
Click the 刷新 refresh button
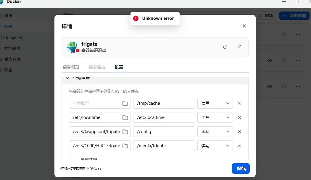[266, 16]
